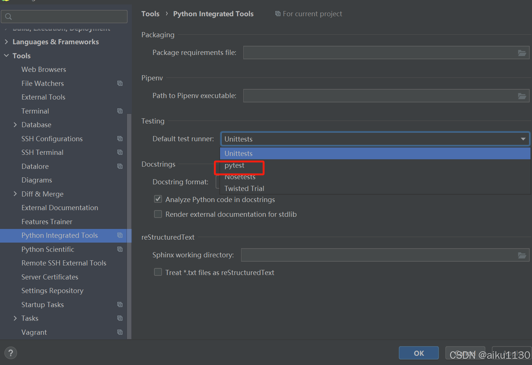The height and width of the screenshot is (365, 532).
Task: Browse folder for Pipenv executable path
Action: [x=522, y=96]
